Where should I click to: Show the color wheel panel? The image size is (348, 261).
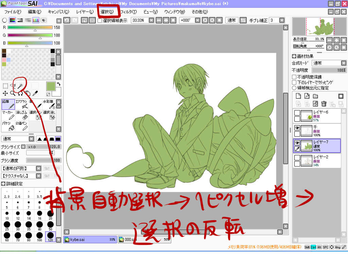[x=4, y=20]
